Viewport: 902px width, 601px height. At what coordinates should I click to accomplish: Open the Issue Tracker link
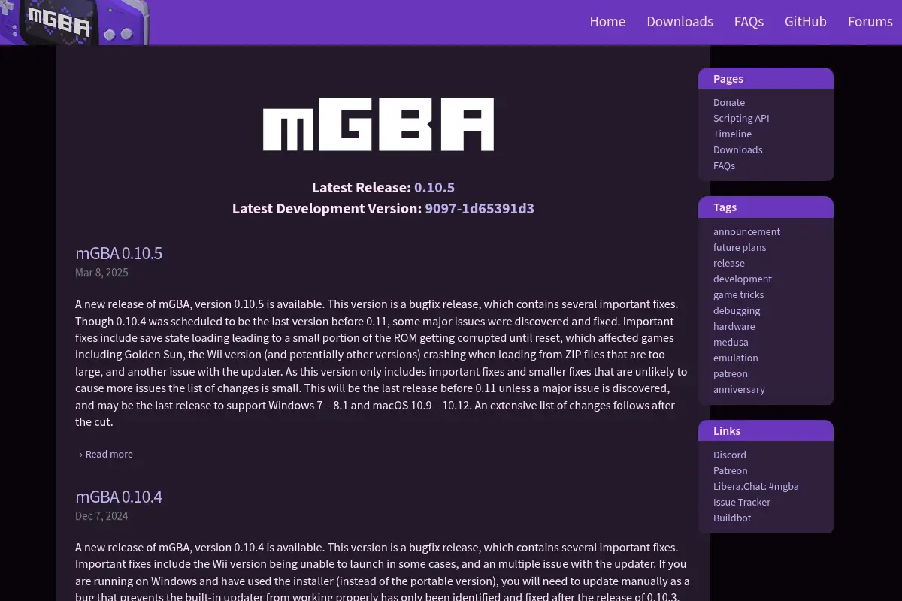coord(742,502)
